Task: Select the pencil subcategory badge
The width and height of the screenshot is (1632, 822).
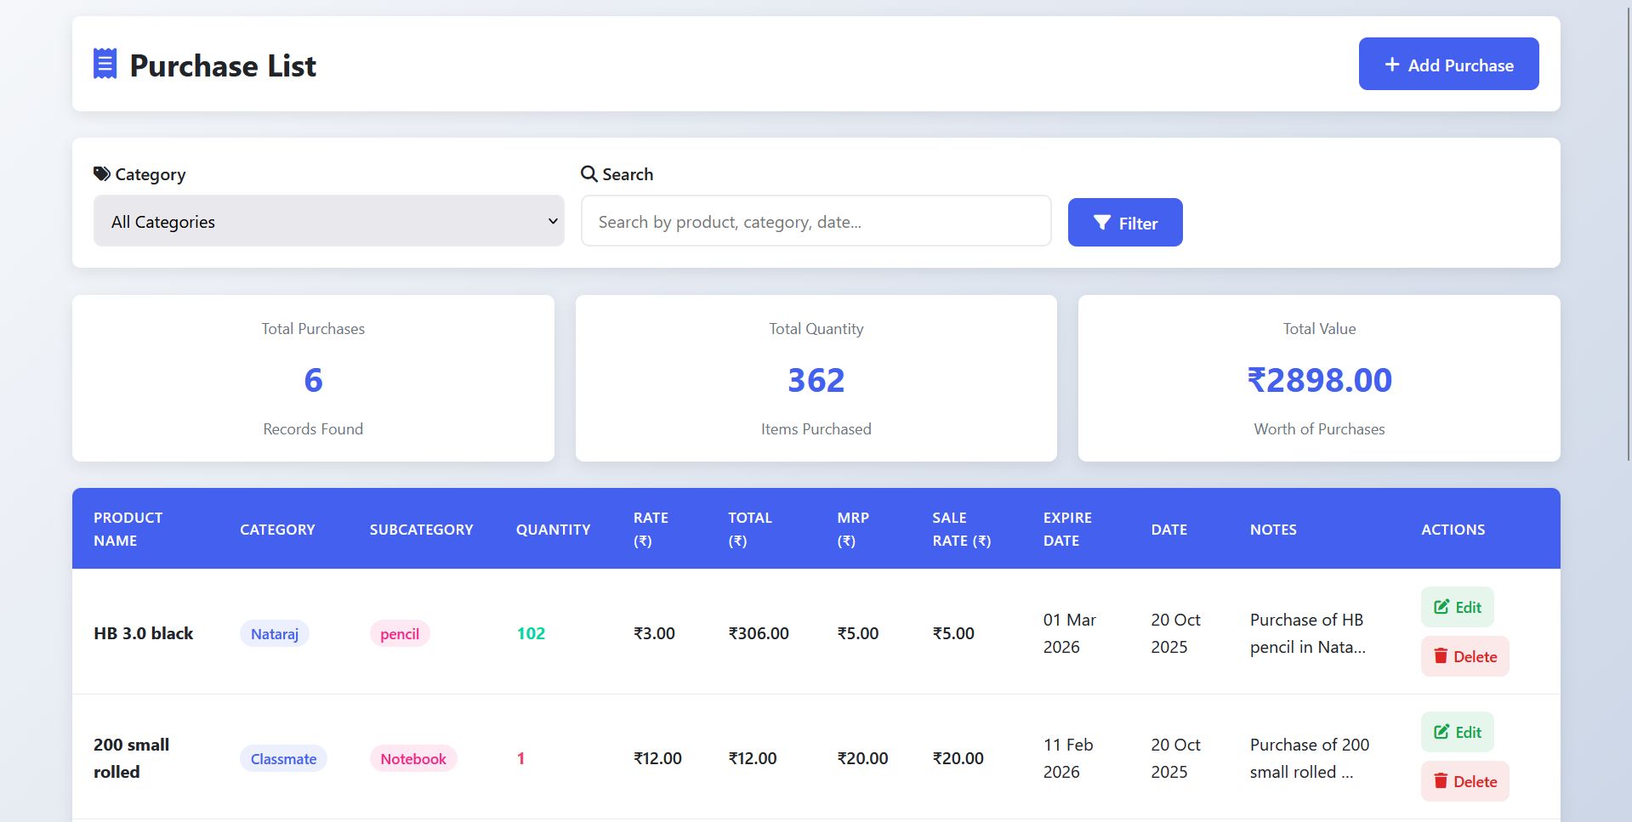Action: pyautogui.click(x=400, y=633)
